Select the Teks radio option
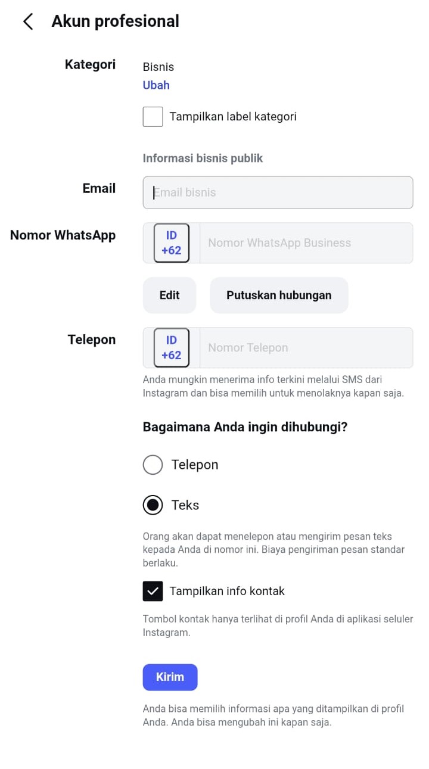This screenshot has width=429, height=769. [x=153, y=505]
